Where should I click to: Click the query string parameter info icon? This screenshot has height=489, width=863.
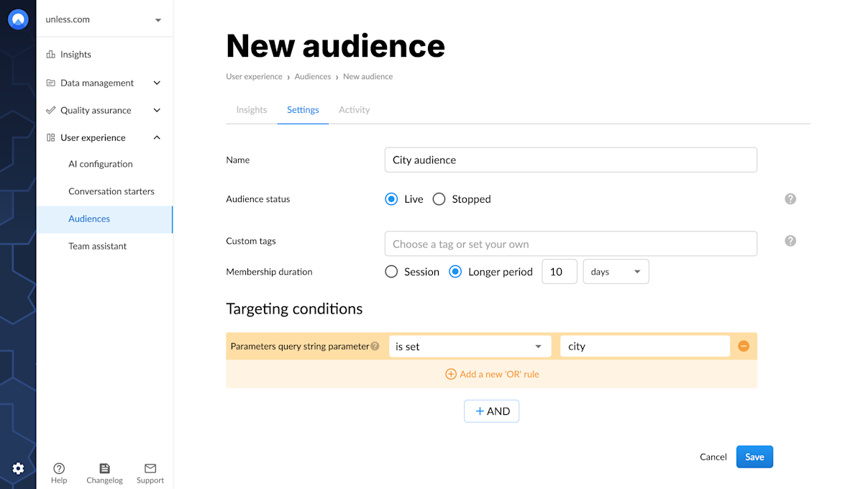pos(375,347)
